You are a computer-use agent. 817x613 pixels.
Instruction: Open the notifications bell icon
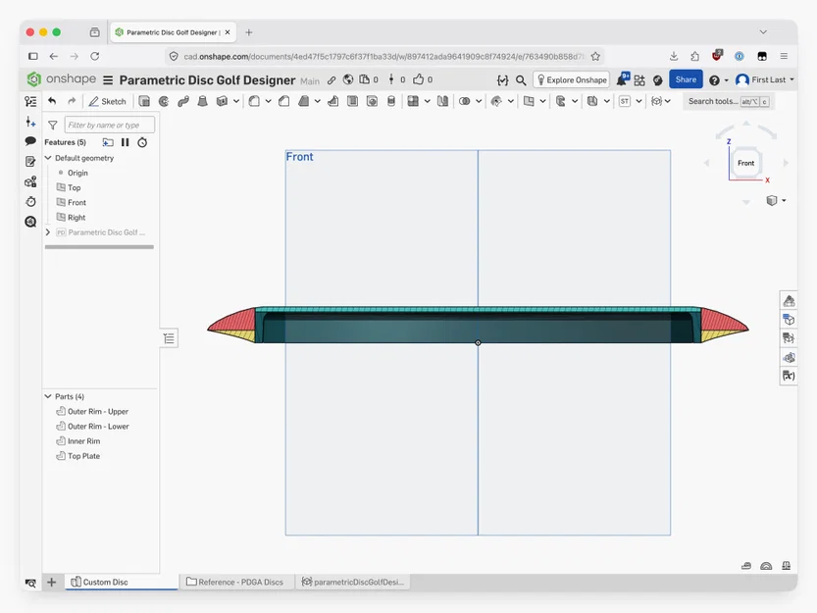coord(622,79)
